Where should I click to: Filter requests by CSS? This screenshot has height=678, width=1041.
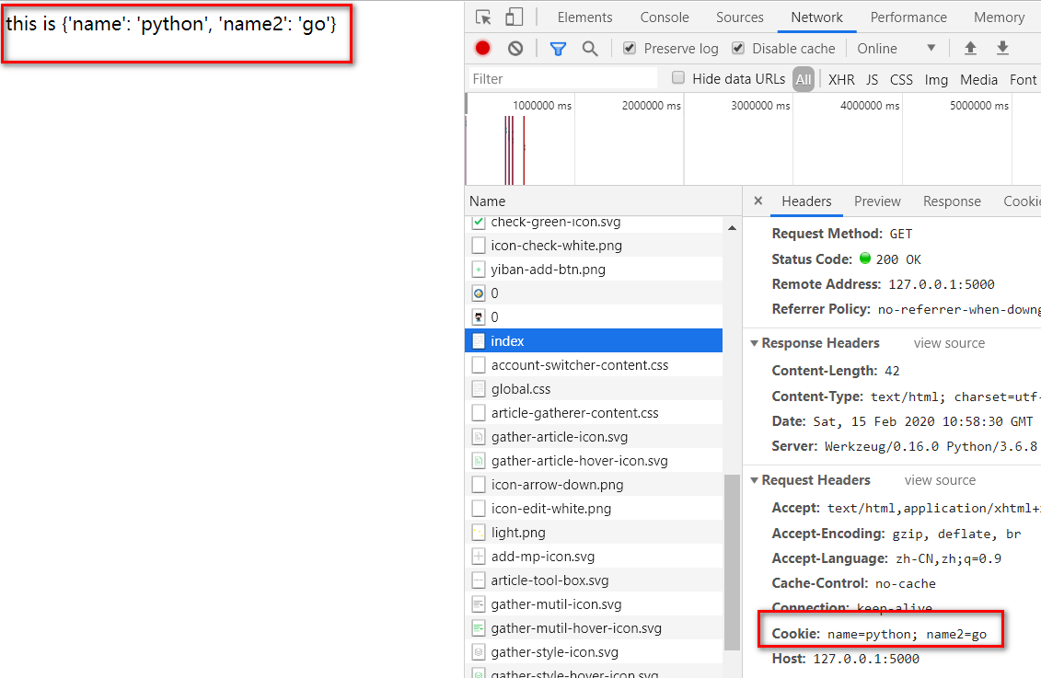[901, 80]
